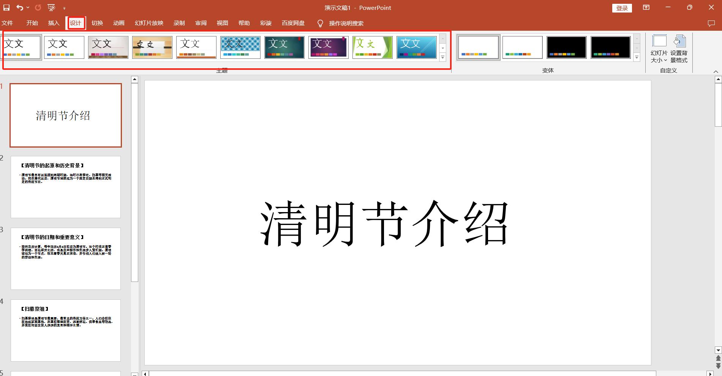This screenshot has width=722, height=376.
Task: Open Customize Quick Access Toolbar dropdown
Action: coord(65,8)
